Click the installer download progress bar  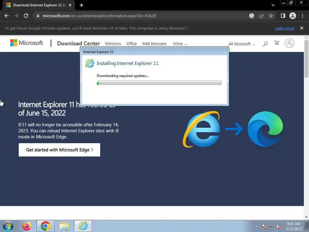tap(159, 83)
